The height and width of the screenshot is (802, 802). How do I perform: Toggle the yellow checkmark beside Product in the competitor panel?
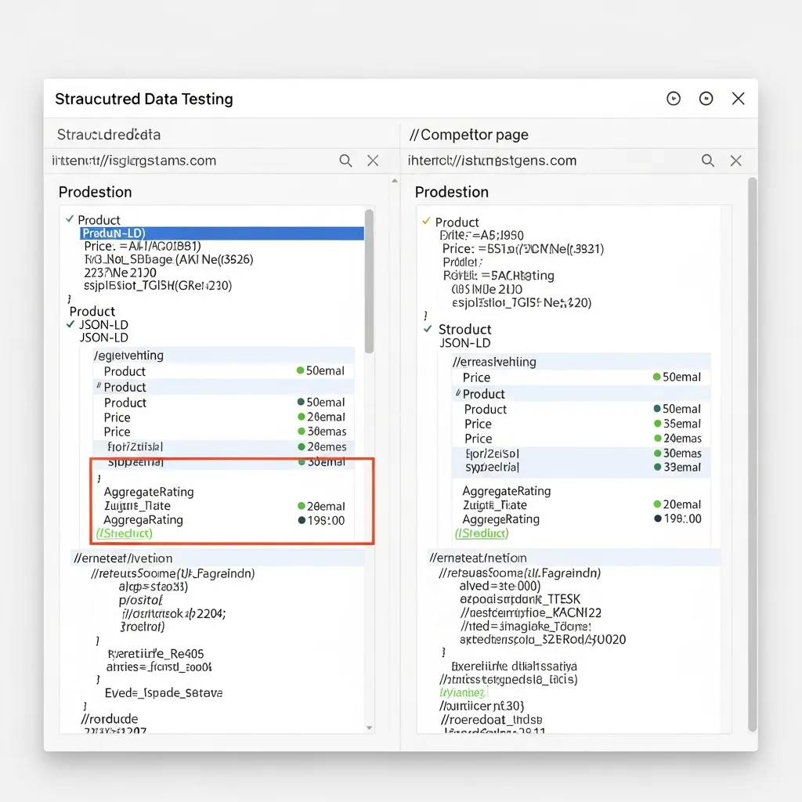point(428,222)
